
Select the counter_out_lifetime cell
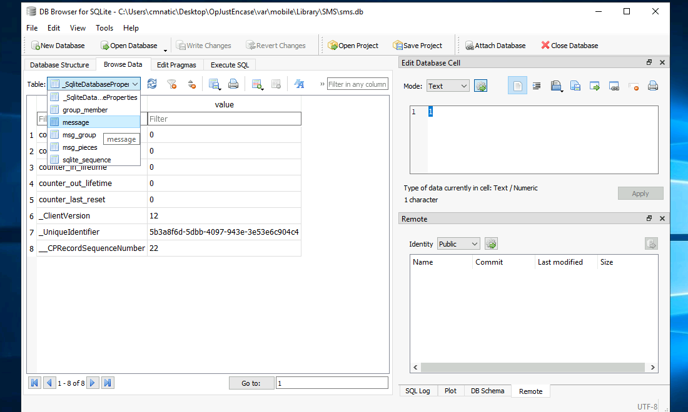92,183
